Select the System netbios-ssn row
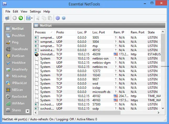The width and height of the screenshot is (169, 124). click(x=97, y=58)
